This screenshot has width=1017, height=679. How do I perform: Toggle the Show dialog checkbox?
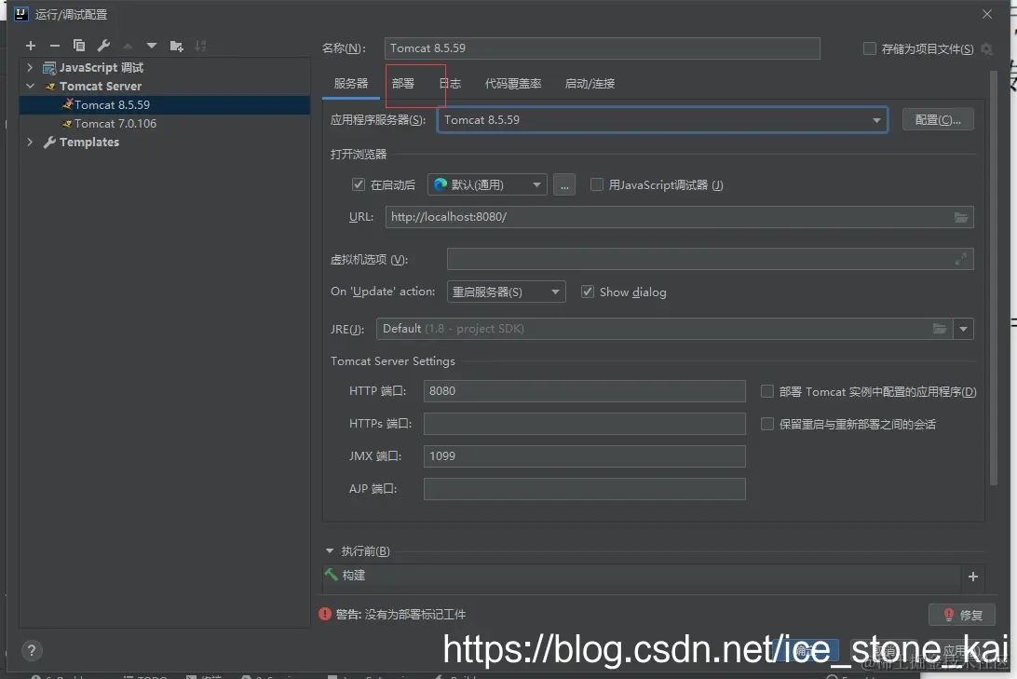(587, 292)
